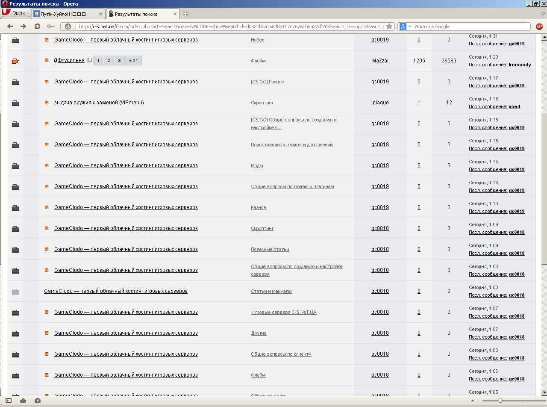The height and width of the screenshot is (407, 547).
Task: Enable Opera Turbo speedometer icon
Action: coord(37,401)
